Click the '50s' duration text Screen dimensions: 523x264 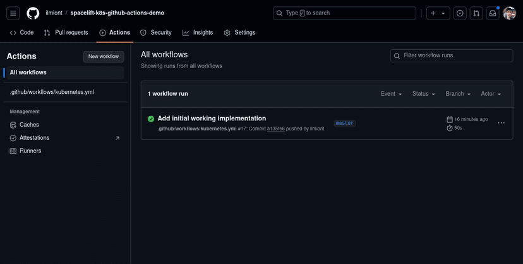click(459, 128)
